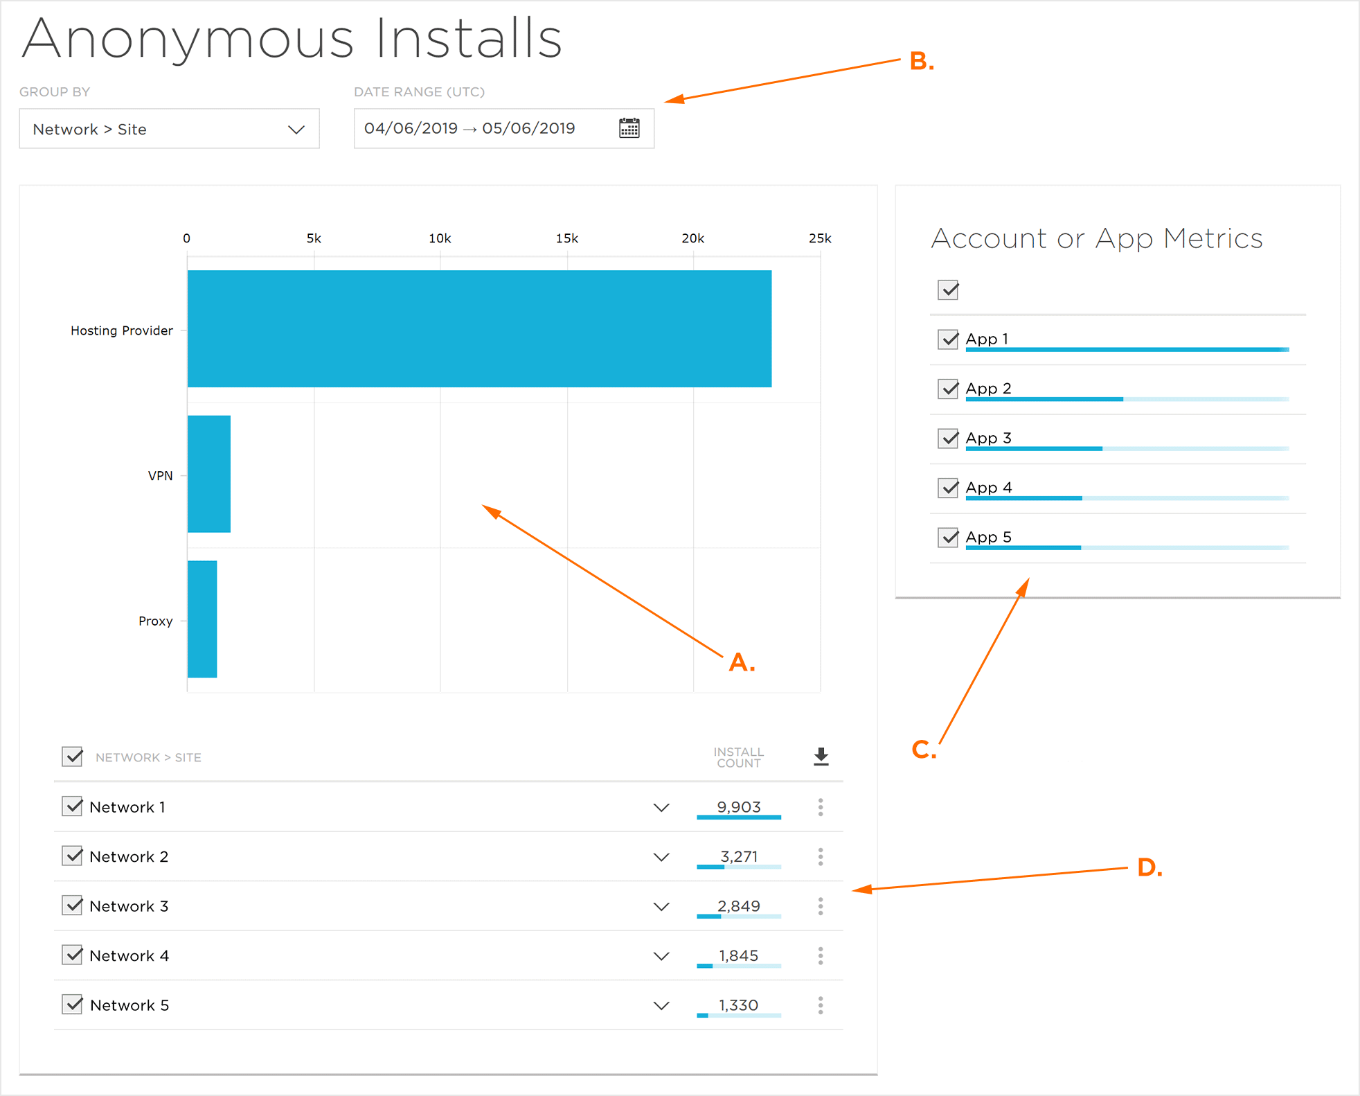Open Network 1 row options menu
1360x1096 pixels.
tap(821, 807)
